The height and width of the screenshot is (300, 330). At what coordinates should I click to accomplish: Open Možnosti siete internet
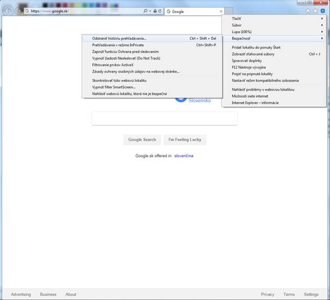click(274, 96)
